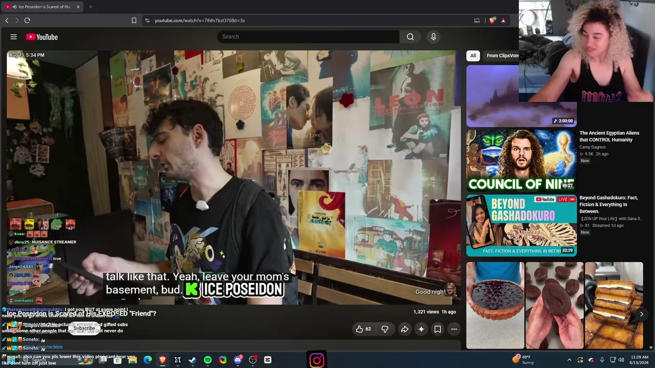Click the page scrollbar down arrow
Viewport: 655px width, 368px height.
[x=651, y=348]
